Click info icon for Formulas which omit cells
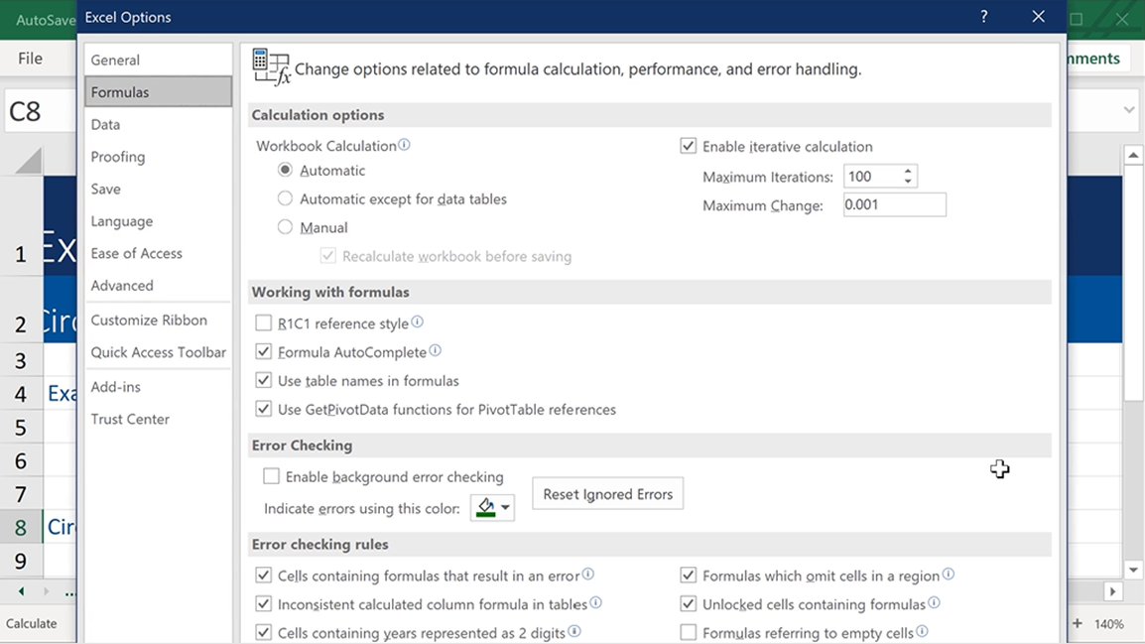Viewport: 1145px width, 644px height. pyautogui.click(x=948, y=575)
